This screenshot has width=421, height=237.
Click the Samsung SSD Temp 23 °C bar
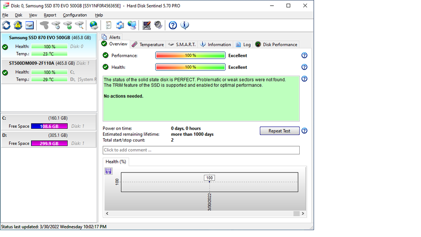tap(49, 54)
